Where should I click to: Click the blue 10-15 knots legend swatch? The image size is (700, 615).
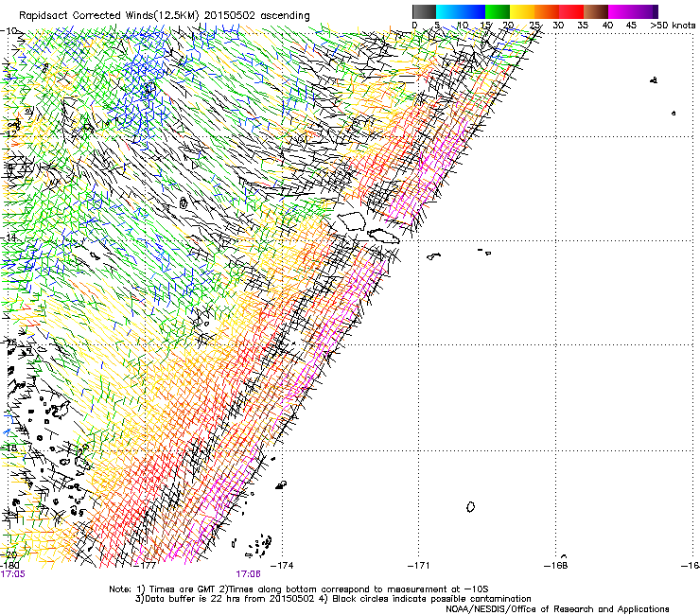point(473,11)
